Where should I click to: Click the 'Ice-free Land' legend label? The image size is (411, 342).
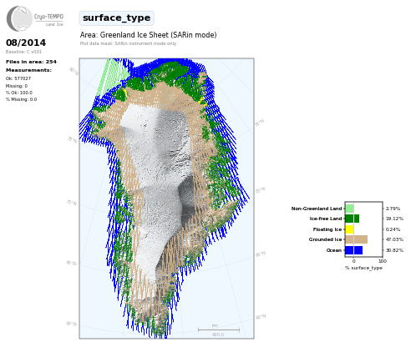(326, 219)
